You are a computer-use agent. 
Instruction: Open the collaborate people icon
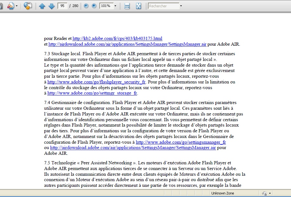[10, 6]
